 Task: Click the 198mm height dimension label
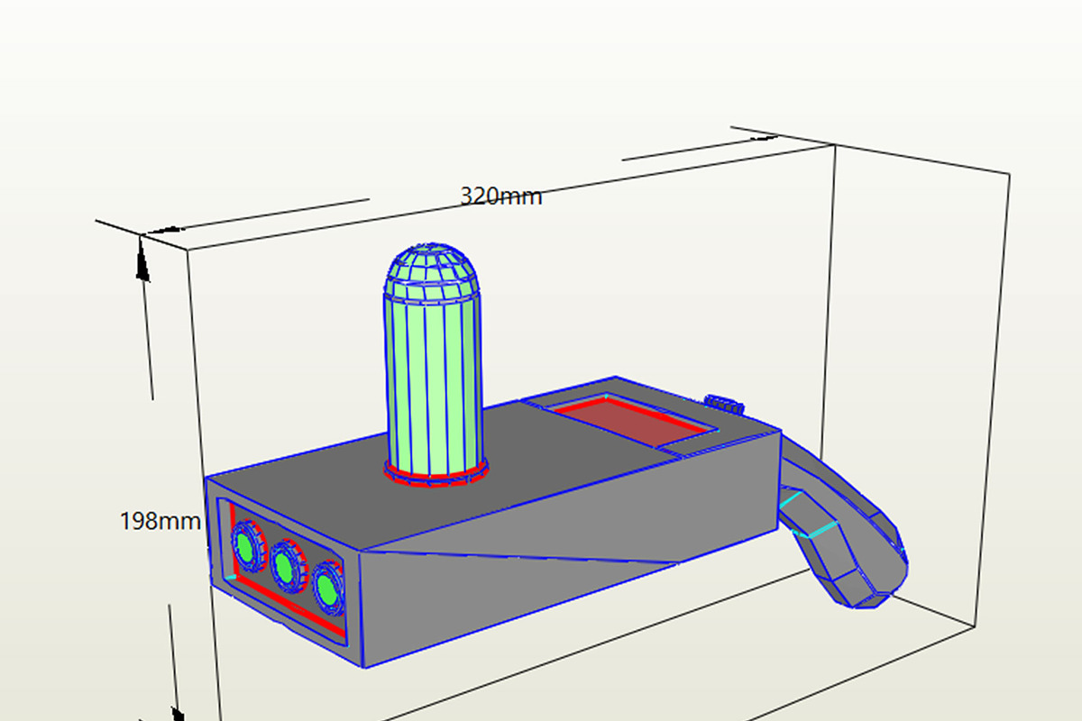point(160,521)
